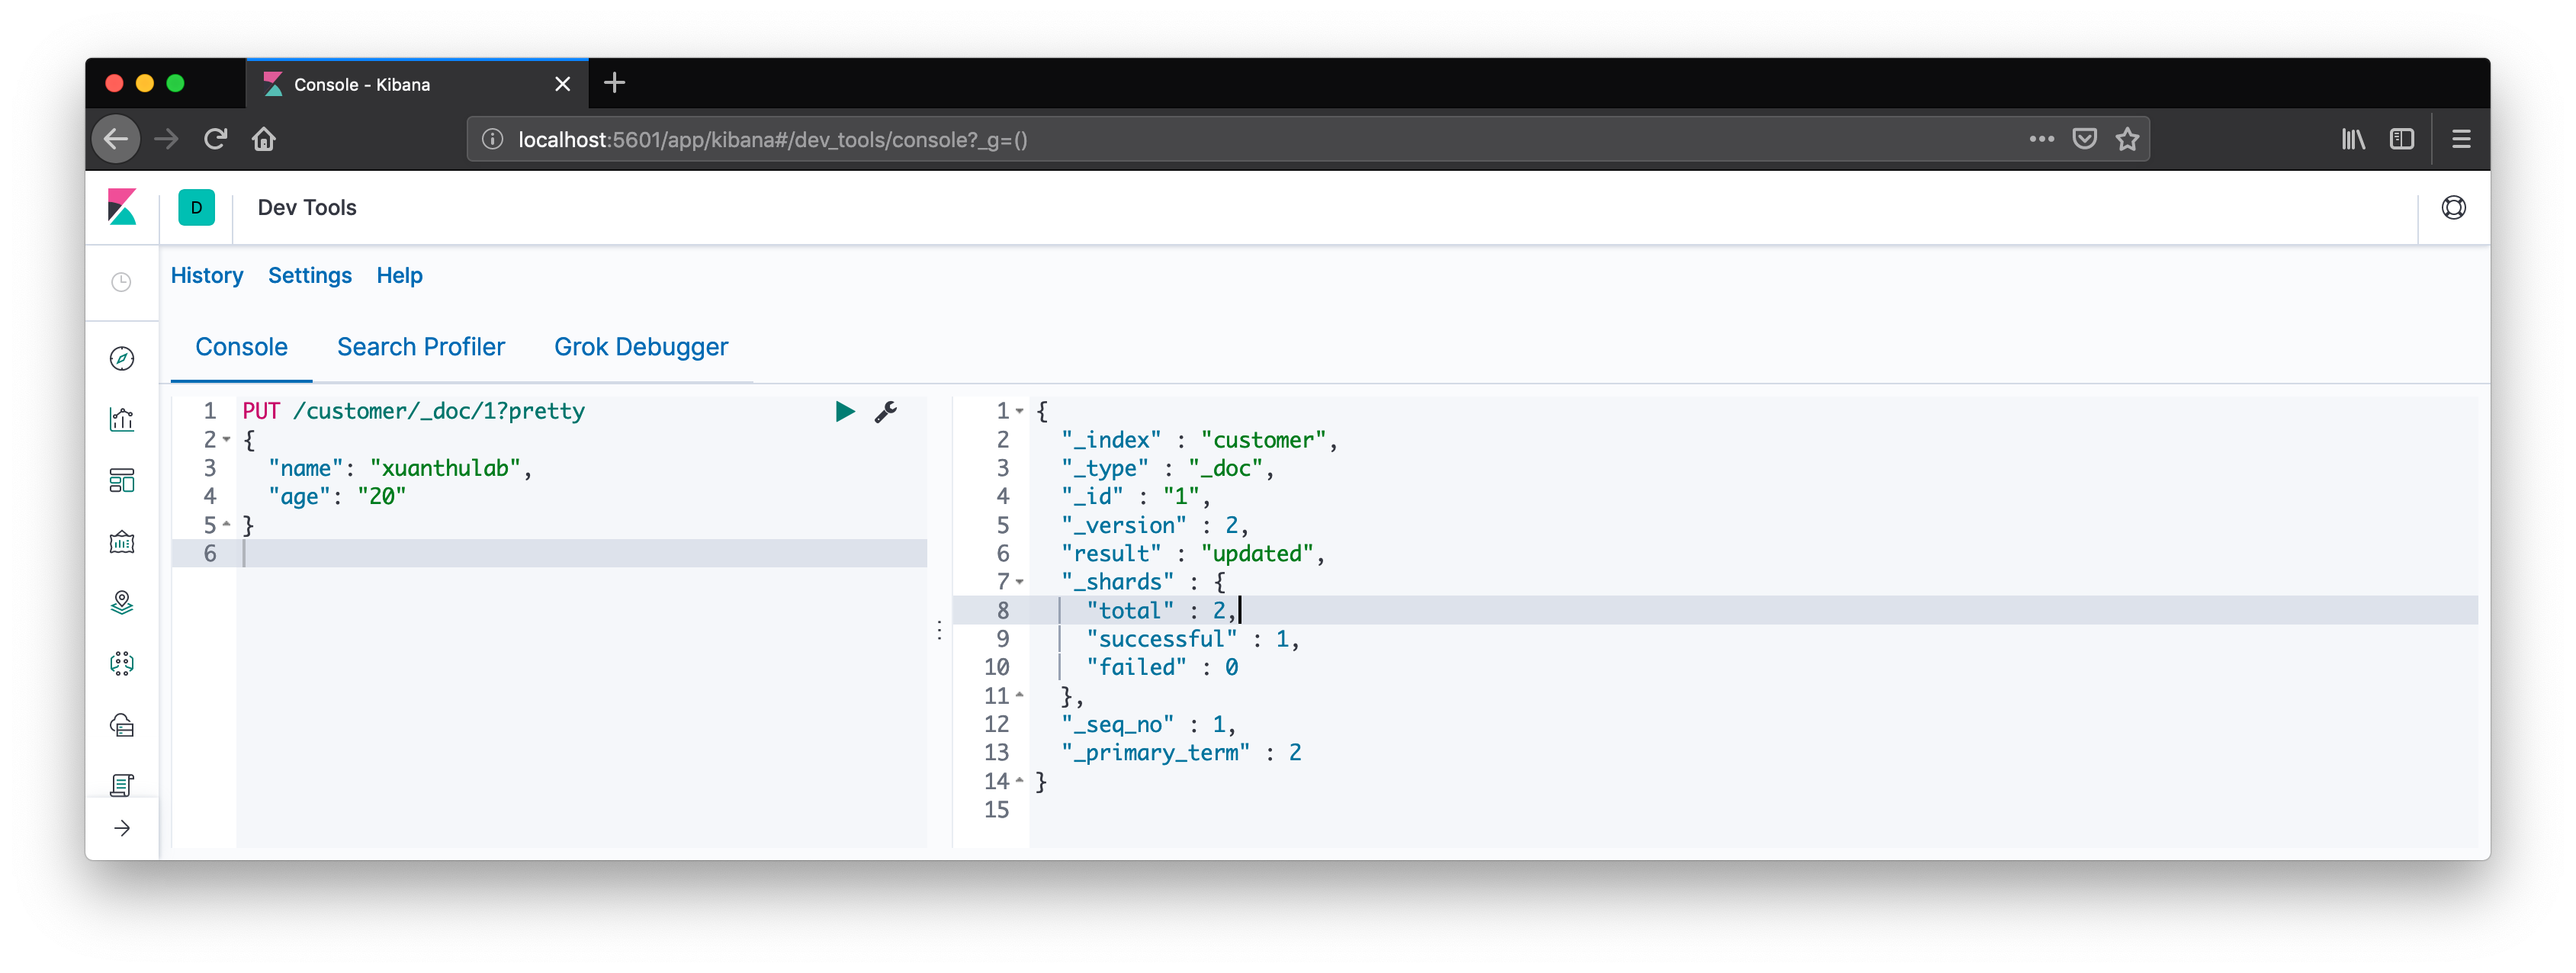
Task: Collapse the request body at line 2
Action: coord(227,440)
